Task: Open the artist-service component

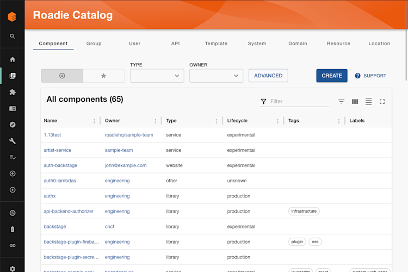Action: pyautogui.click(x=58, y=150)
